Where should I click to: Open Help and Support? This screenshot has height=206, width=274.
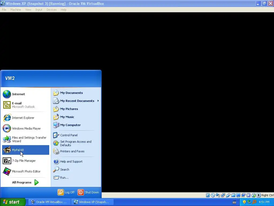tap(76, 161)
